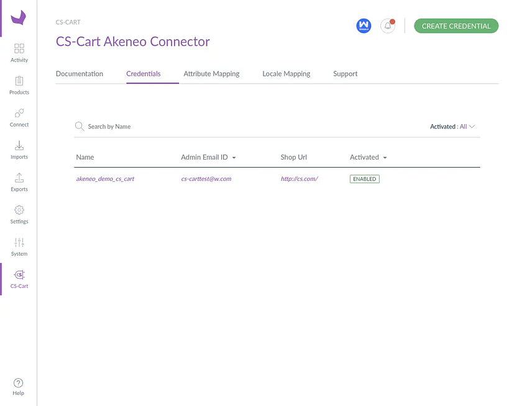This screenshot has height=406, width=517.
Task: Open the Documentation tab
Action: [x=79, y=73]
